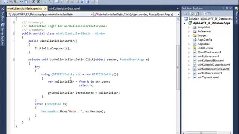Click Solution Explorer scroll right arrow
The width and height of the screenshot is (239, 134).
tap(230, 133)
